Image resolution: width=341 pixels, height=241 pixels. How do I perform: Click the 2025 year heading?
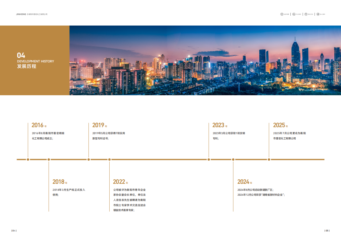(279, 125)
